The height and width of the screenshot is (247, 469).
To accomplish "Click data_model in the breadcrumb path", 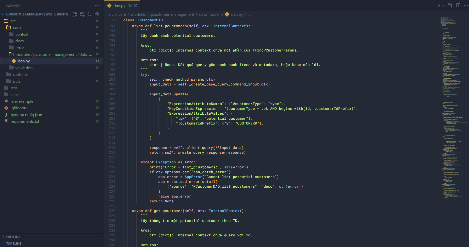I will coord(209,14).
